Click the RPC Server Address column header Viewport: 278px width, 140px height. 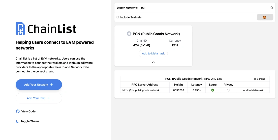[x=145, y=85]
